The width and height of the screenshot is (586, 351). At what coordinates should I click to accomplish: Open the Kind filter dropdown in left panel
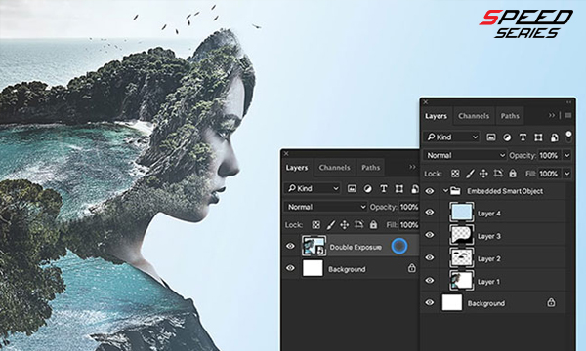tap(313, 188)
